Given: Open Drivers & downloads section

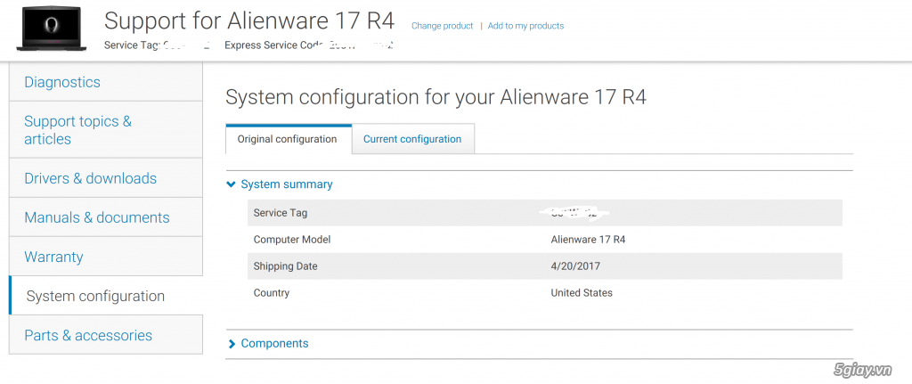Looking at the screenshot, I should tap(106, 178).
